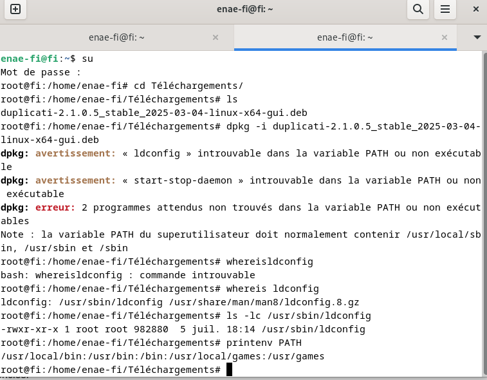The width and height of the screenshot is (487, 380).
Task: Click the 'start-stop-daemon' warning text
Action: [183, 180]
